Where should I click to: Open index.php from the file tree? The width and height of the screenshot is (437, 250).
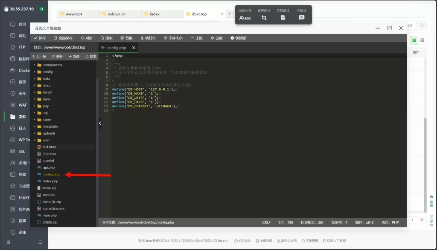pyautogui.click(x=50, y=181)
